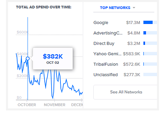Click the $600K gridline label
The height and width of the screenshot is (133, 167).
(x=23, y=32)
